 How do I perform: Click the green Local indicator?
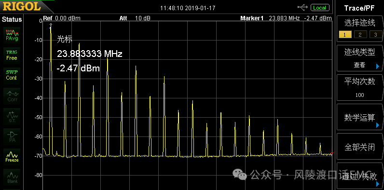(x=320, y=8)
